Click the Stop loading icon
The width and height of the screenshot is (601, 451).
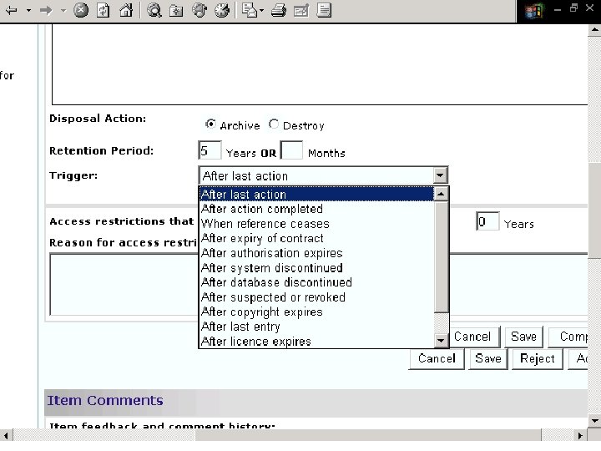(81, 10)
